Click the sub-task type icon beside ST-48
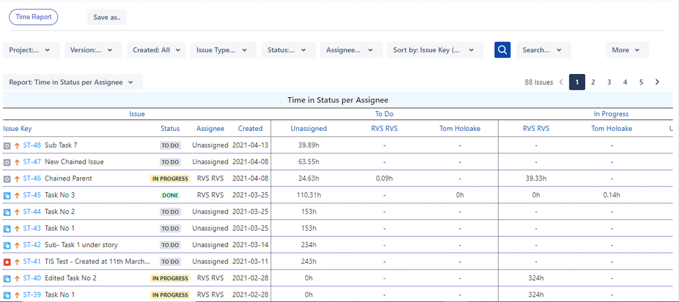The width and height of the screenshot is (679, 302). click(7, 145)
